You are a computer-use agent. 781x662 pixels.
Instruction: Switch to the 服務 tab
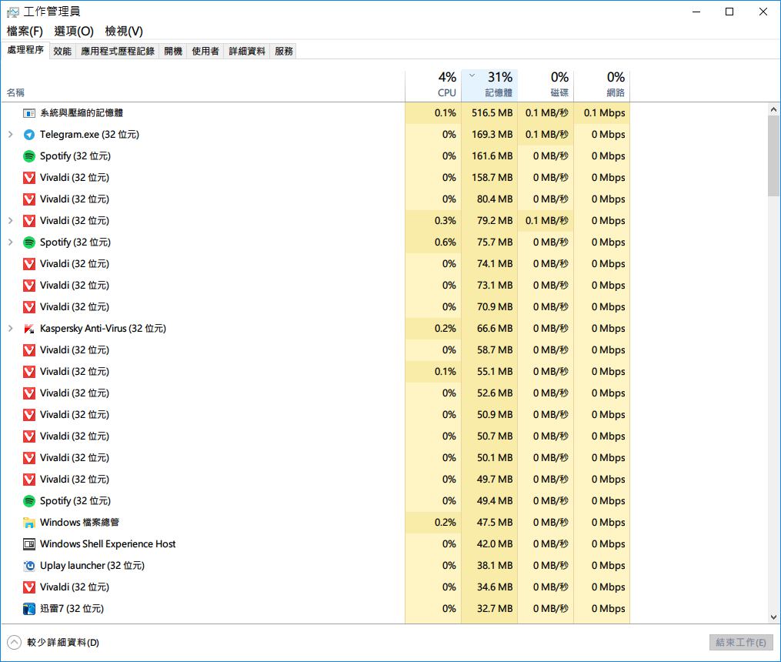[x=283, y=52]
